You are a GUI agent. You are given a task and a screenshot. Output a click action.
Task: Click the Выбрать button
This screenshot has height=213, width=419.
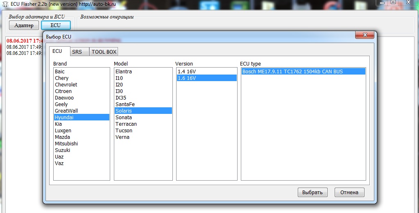[313, 192]
